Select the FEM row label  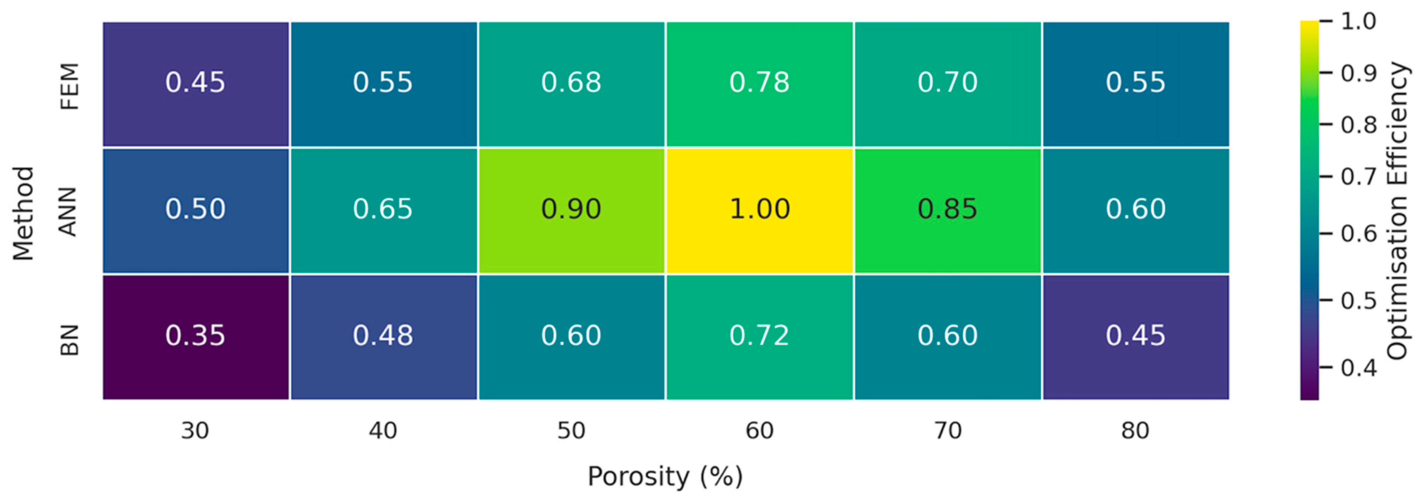(70, 86)
